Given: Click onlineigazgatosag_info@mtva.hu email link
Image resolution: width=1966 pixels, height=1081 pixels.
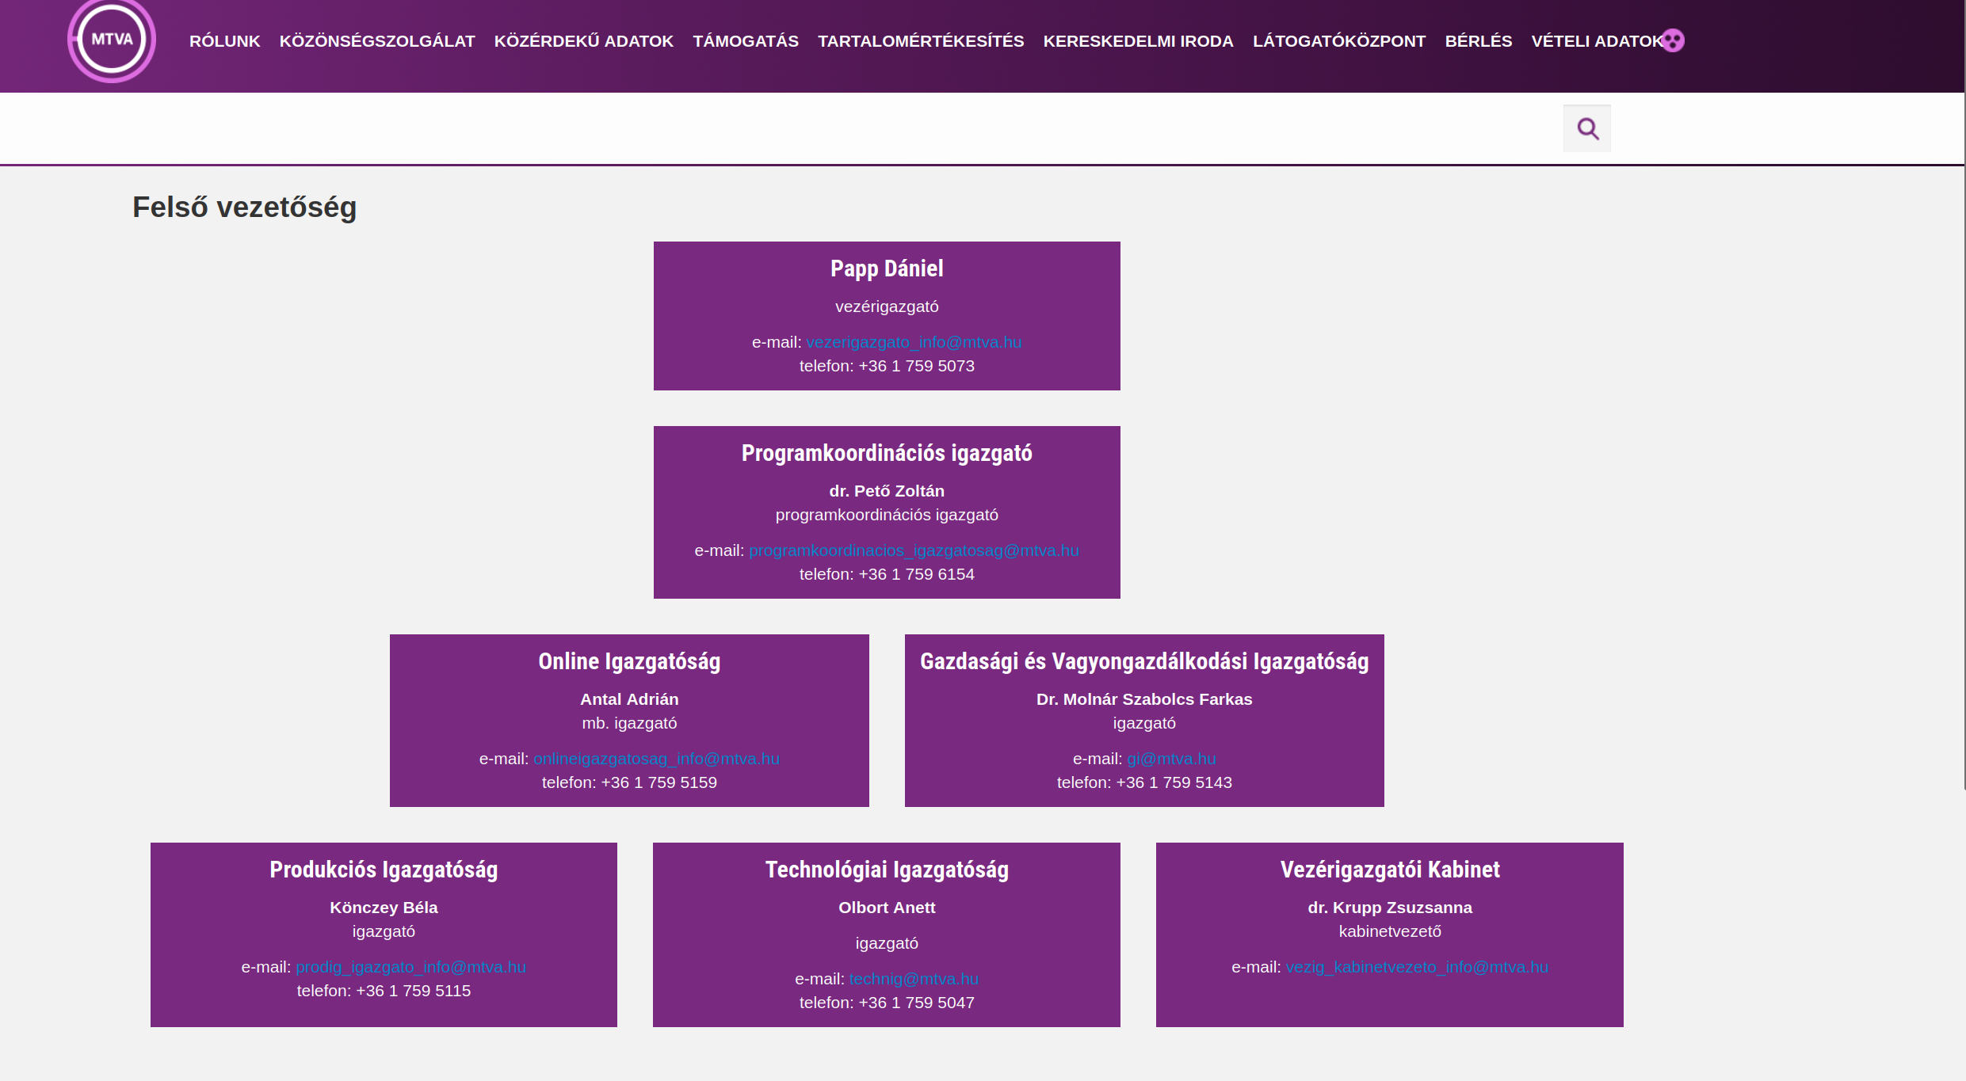Looking at the screenshot, I should click(656, 759).
